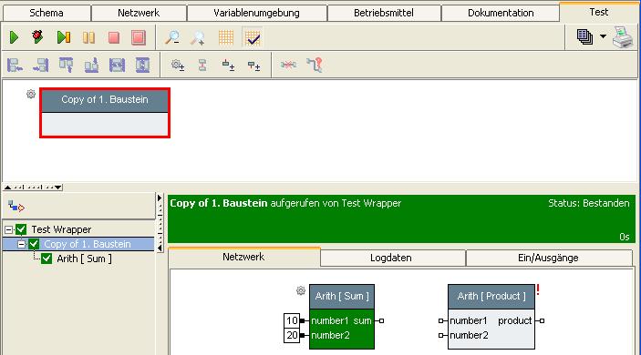The width and height of the screenshot is (641, 355).
Task: Click the sum output connector
Action: click(x=381, y=321)
